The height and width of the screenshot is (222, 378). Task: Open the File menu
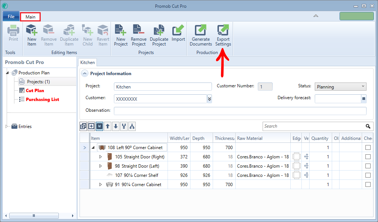click(x=11, y=17)
